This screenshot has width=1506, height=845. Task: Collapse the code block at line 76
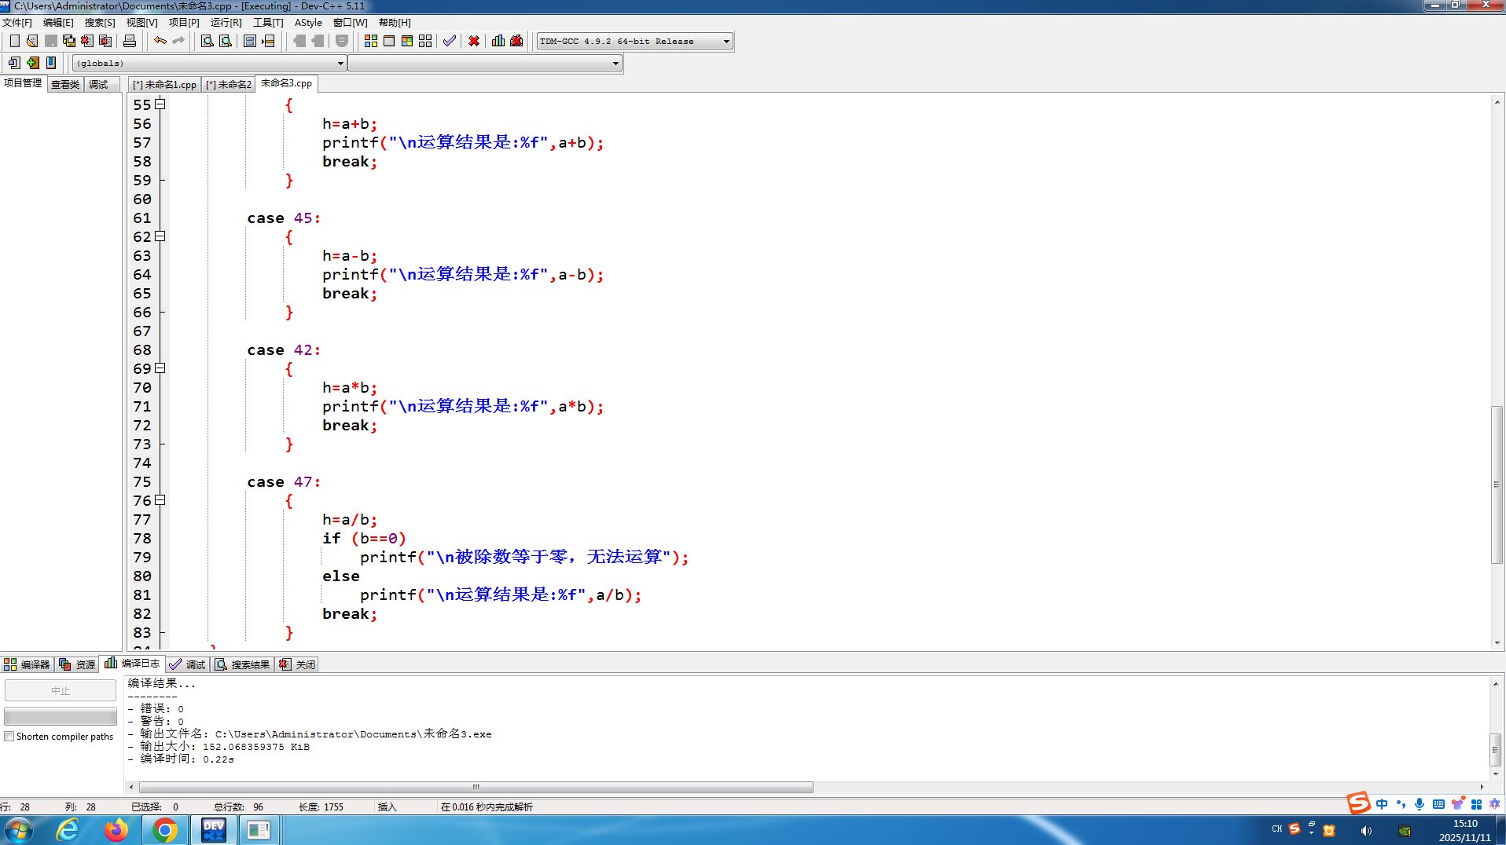pyautogui.click(x=160, y=499)
